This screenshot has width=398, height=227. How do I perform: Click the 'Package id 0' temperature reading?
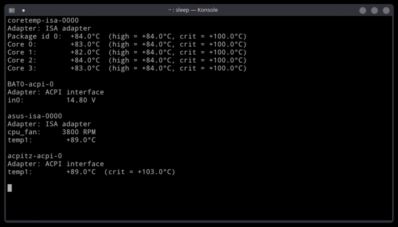click(85, 36)
